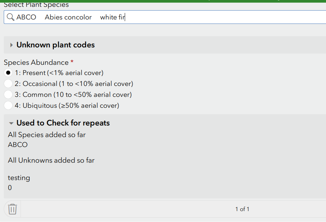This screenshot has width=326, height=222.
Task: Click the All Unknowns added so far text
Action: click(51, 160)
